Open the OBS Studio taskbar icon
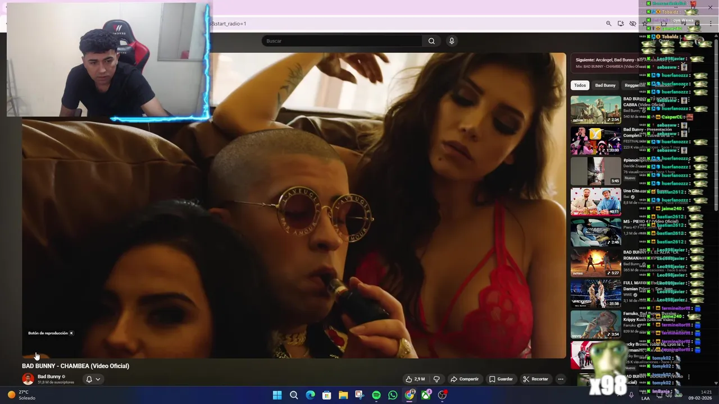The image size is (719, 404). pyautogui.click(x=443, y=395)
